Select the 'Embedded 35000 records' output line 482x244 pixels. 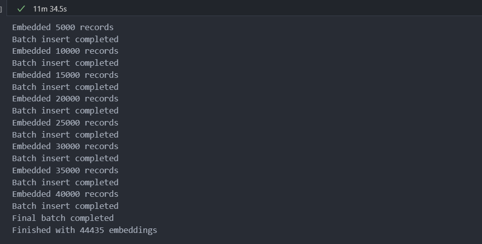coord(65,170)
